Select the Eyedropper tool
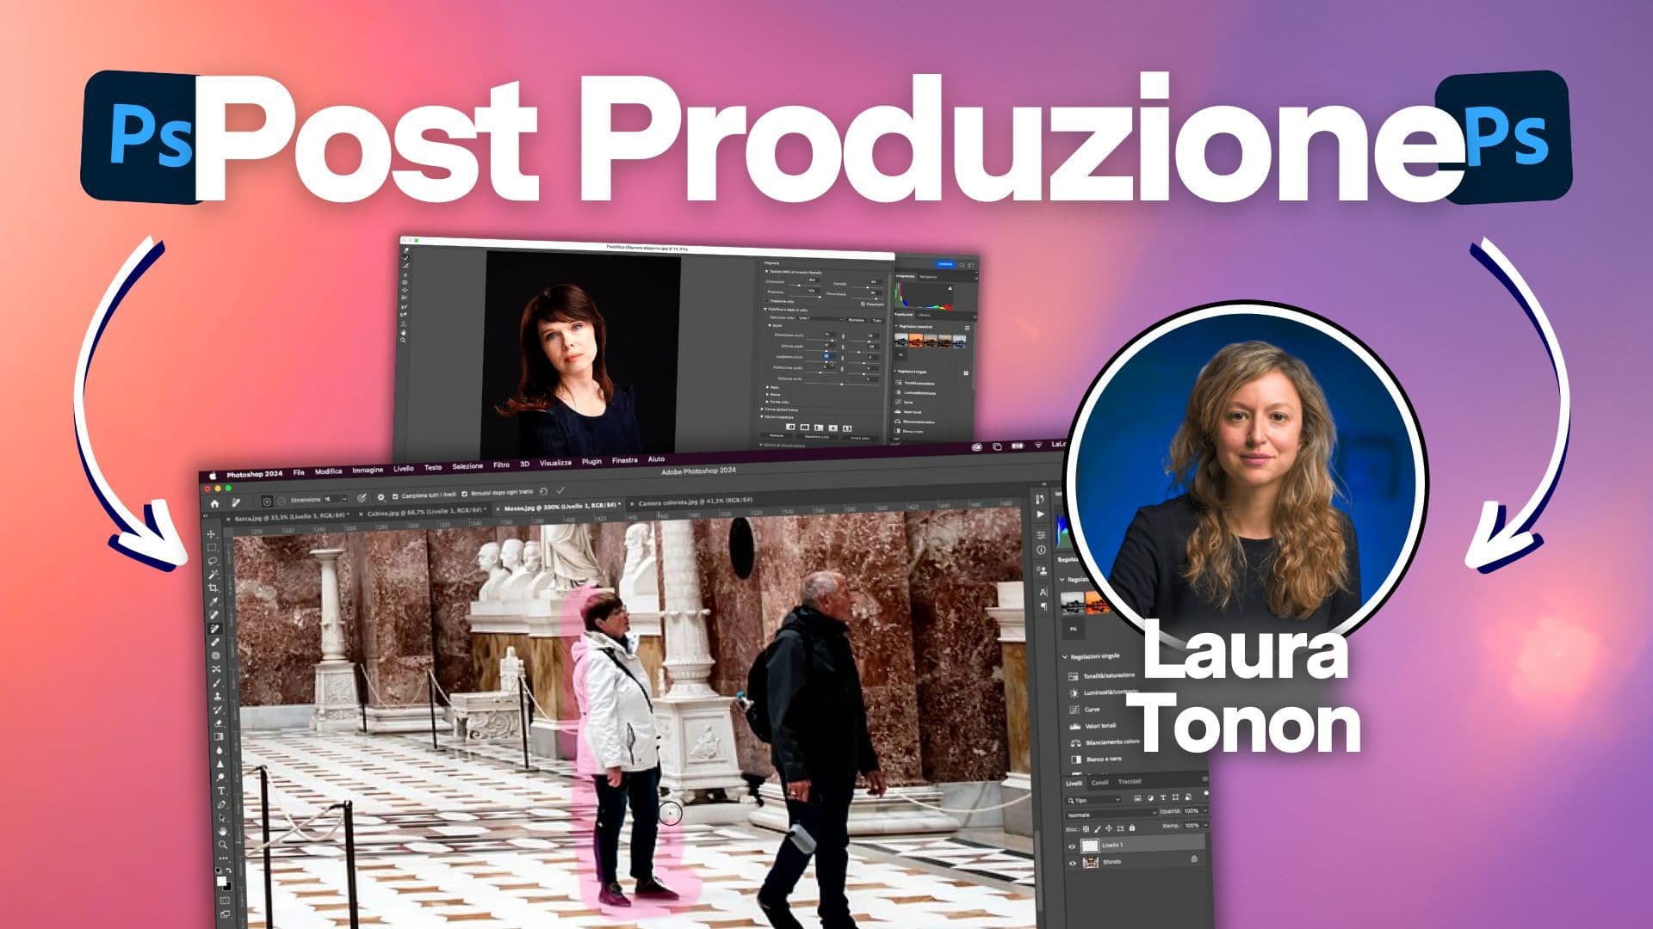The image size is (1653, 929). point(213,601)
